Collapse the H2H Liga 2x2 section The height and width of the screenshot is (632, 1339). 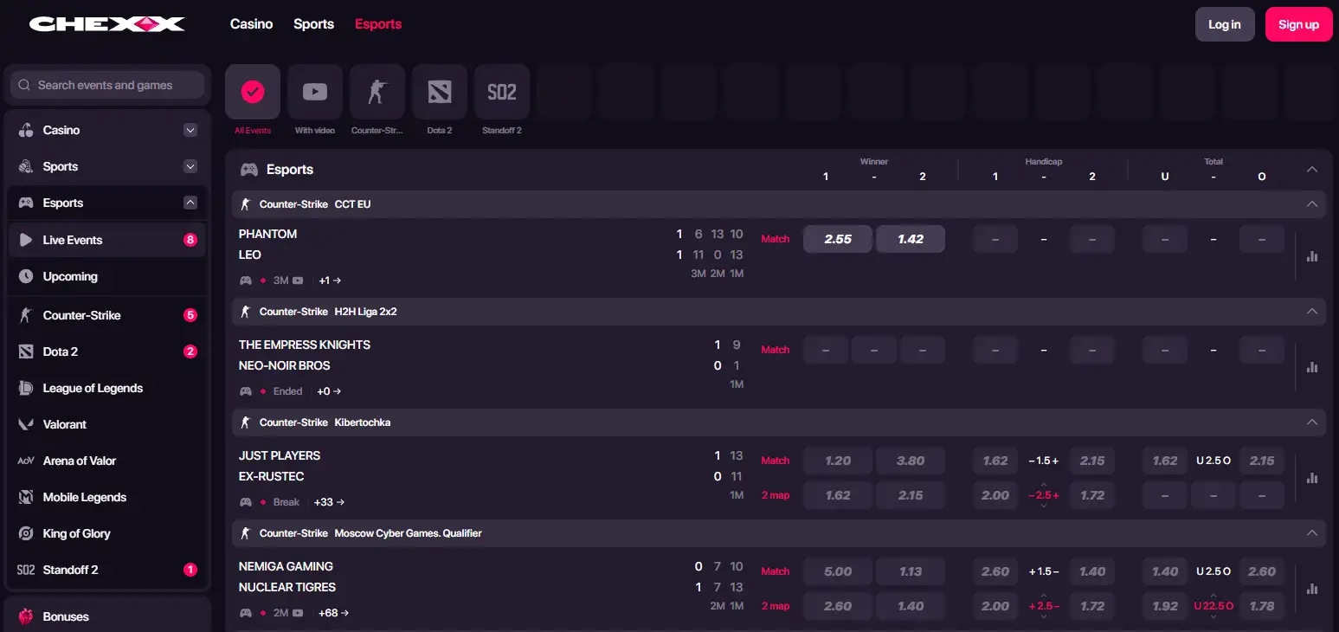(x=1312, y=312)
